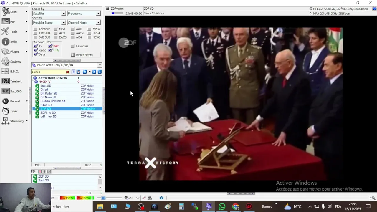
Task: Select the ZDFinfo SD channel
Action: 48,113
